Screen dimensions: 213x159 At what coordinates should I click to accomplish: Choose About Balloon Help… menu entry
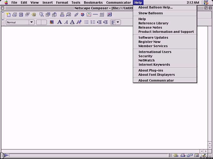(165, 7)
